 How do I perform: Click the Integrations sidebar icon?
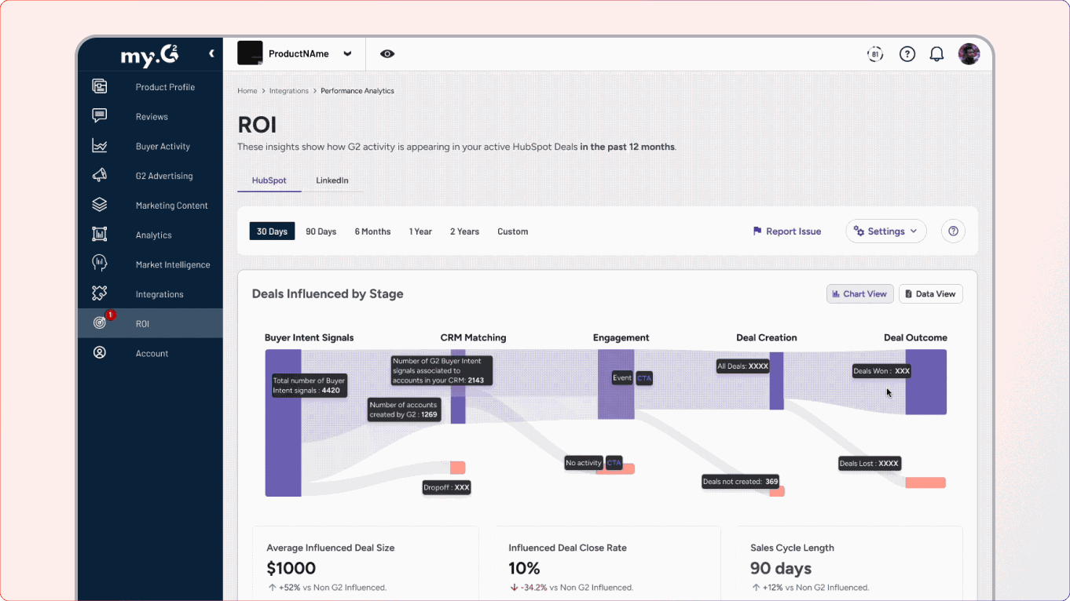pyautogui.click(x=99, y=293)
